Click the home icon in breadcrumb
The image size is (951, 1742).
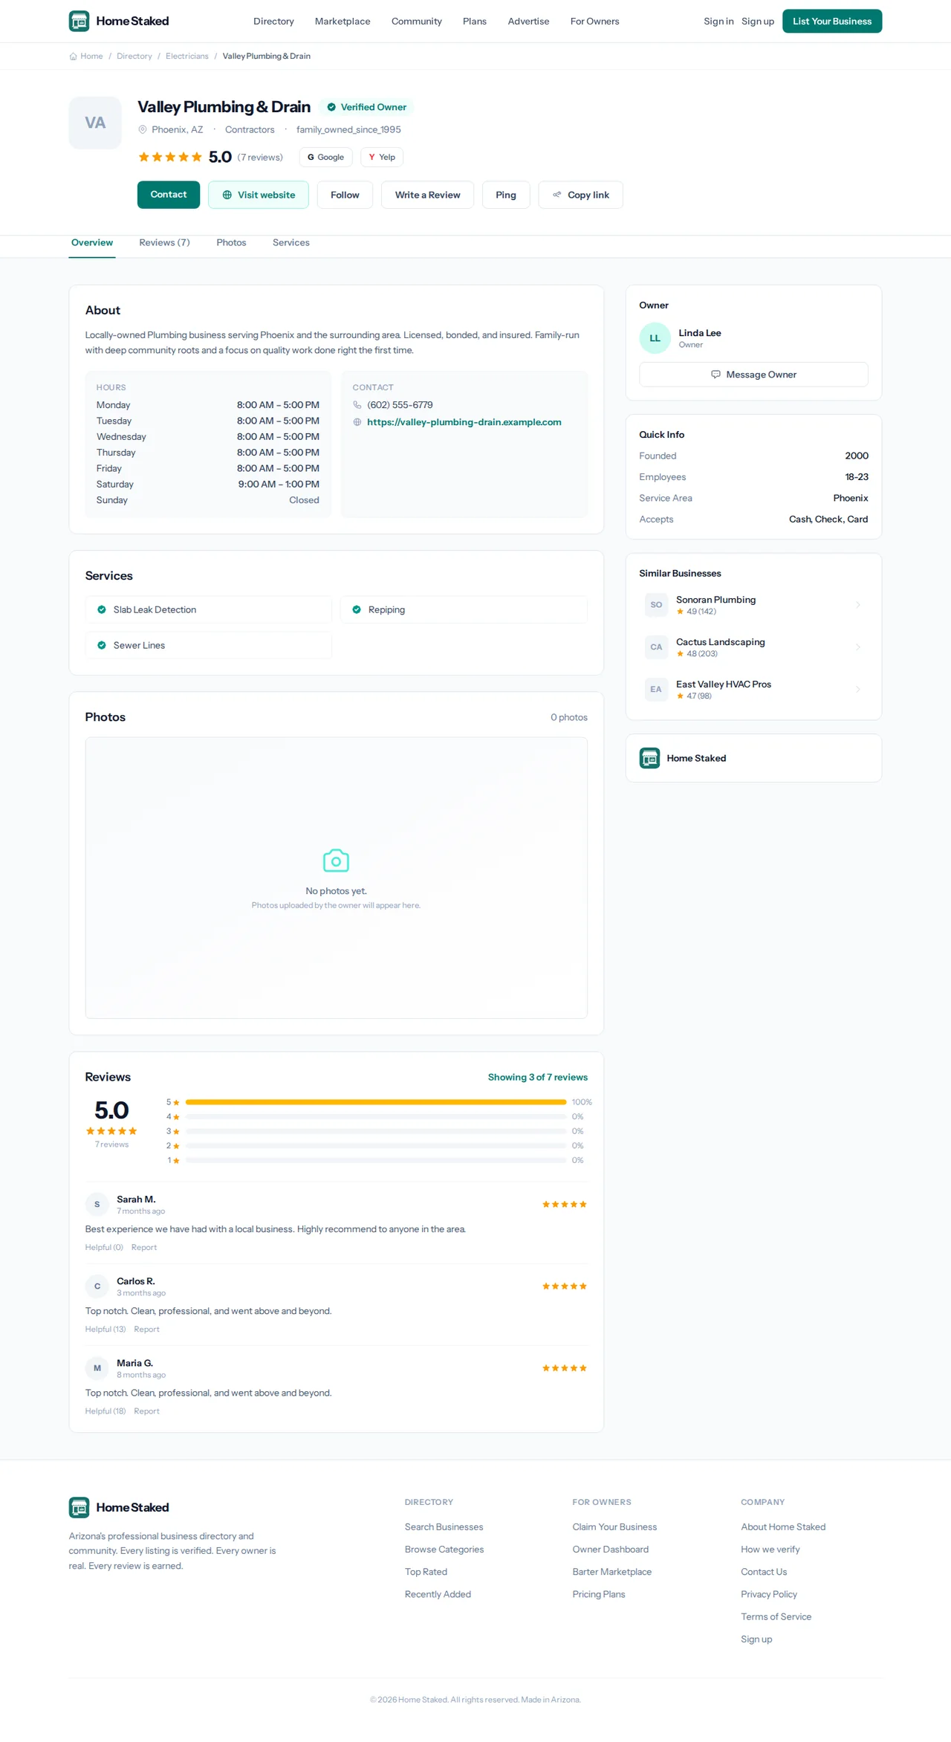point(73,56)
